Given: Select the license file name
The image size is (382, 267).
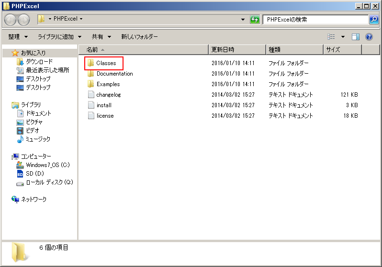Looking at the screenshot, I should [105, 115].
